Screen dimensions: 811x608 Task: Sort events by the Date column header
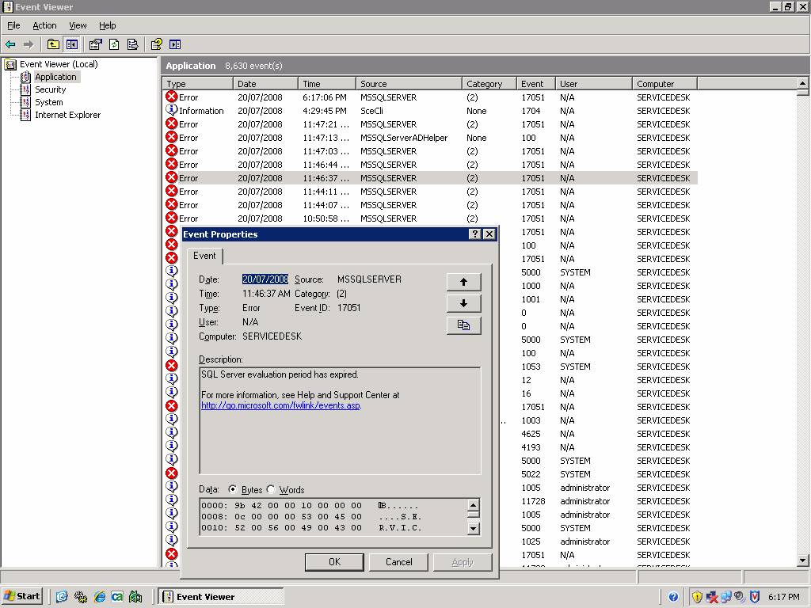click(265, 84)
